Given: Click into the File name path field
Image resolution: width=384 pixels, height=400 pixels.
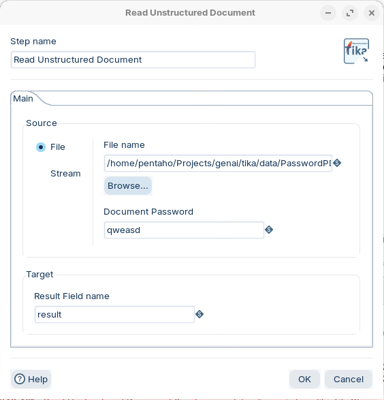Looking at the screenshot, I should 218,163.
